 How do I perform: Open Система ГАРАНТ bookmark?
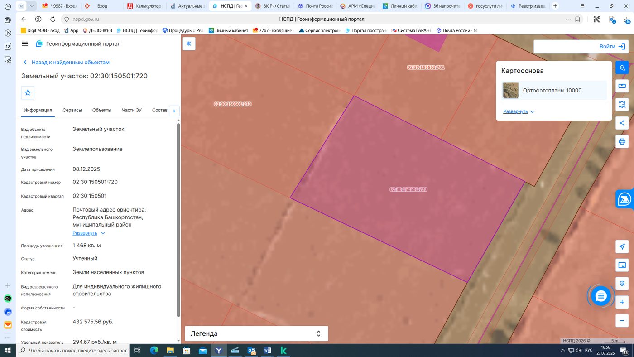pos(412,30)
